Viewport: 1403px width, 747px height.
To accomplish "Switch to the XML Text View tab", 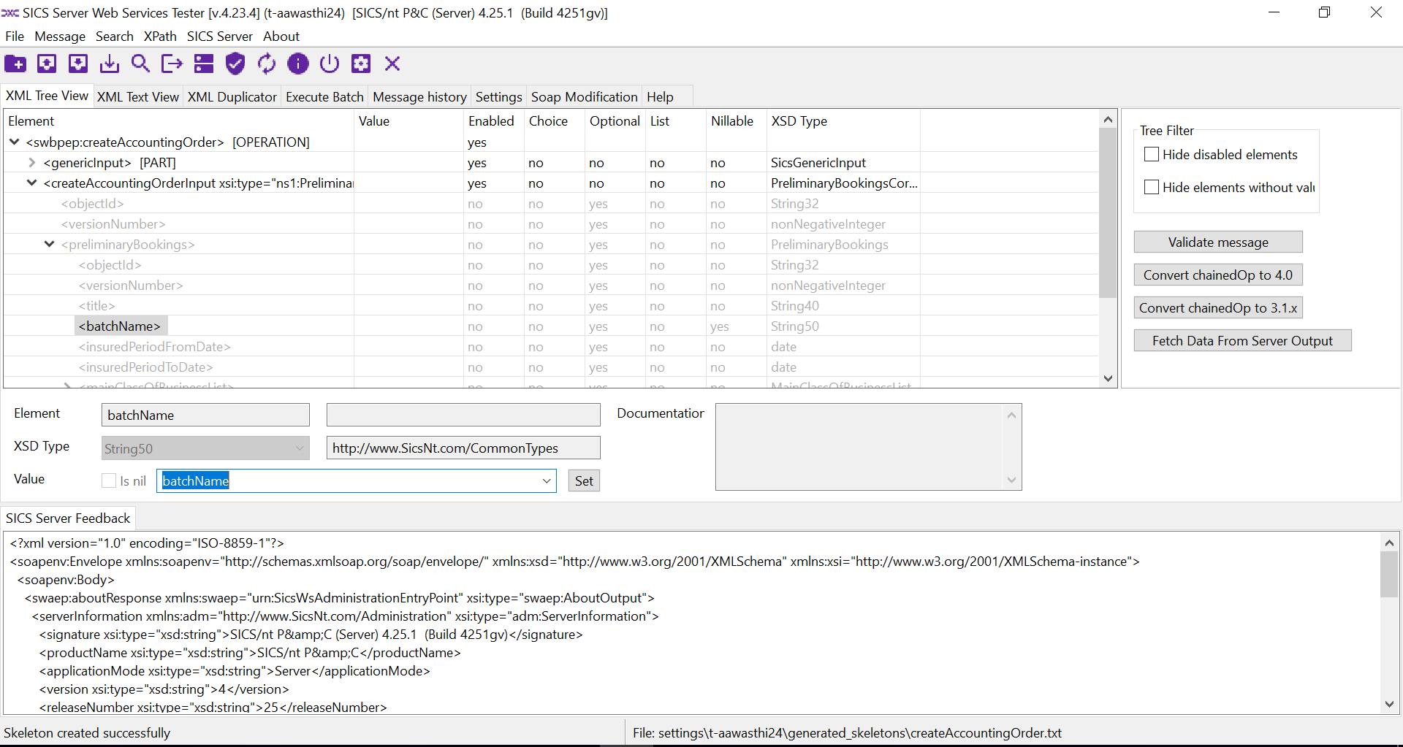I will pyautogui.click(x=137, y=97).
